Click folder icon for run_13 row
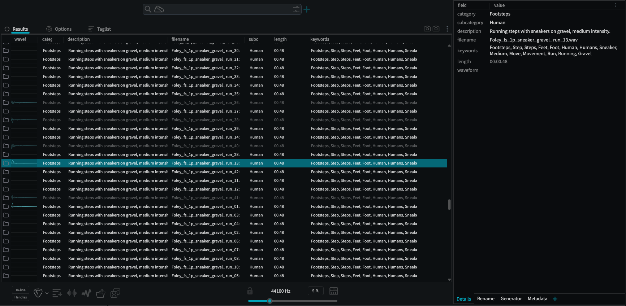The height and width of the screenshot is (306, 626). point(6,163)
